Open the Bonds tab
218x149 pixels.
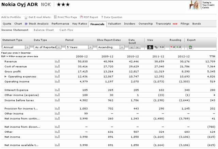tap(197, 23)
